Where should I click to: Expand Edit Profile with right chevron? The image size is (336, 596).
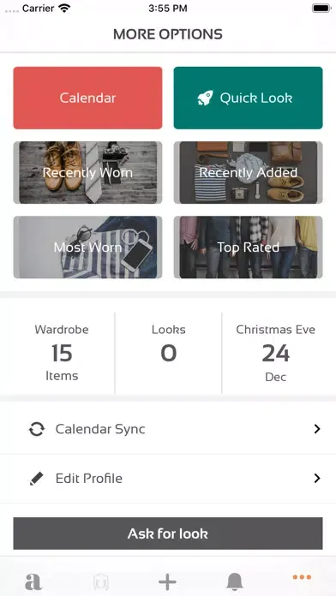tap(317, 478)
